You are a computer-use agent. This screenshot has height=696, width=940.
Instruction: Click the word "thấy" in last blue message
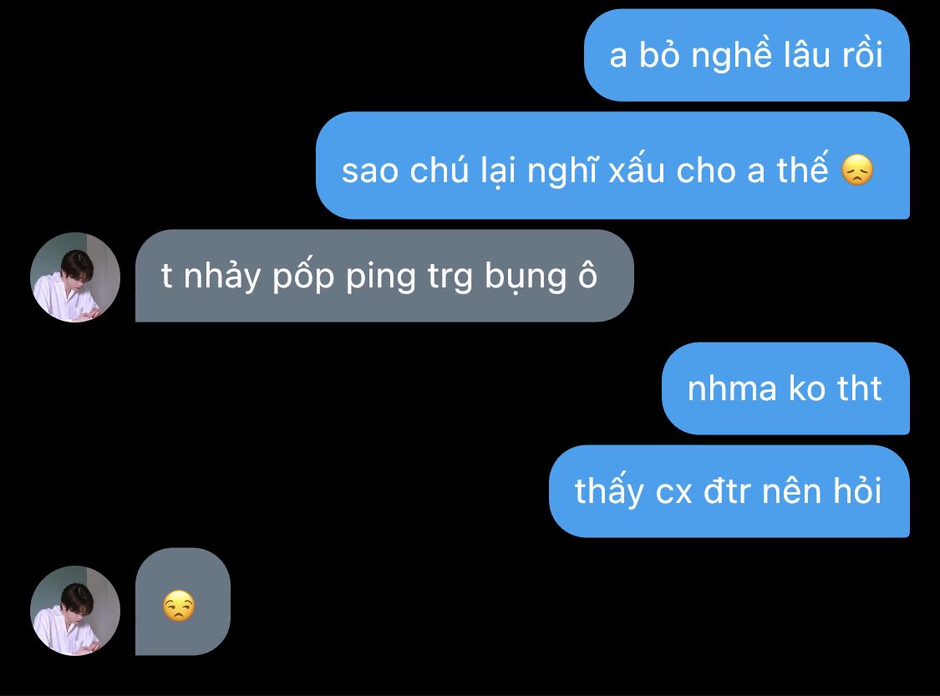[609, 491]
